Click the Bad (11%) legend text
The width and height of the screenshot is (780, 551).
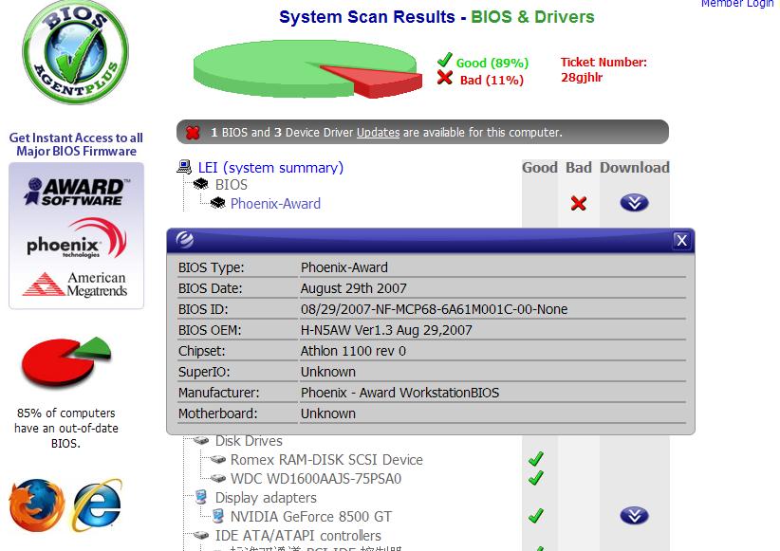492,80
